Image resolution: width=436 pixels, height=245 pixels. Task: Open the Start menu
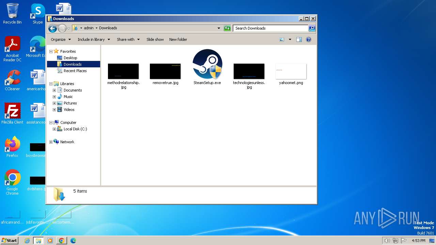click(9, 240)
